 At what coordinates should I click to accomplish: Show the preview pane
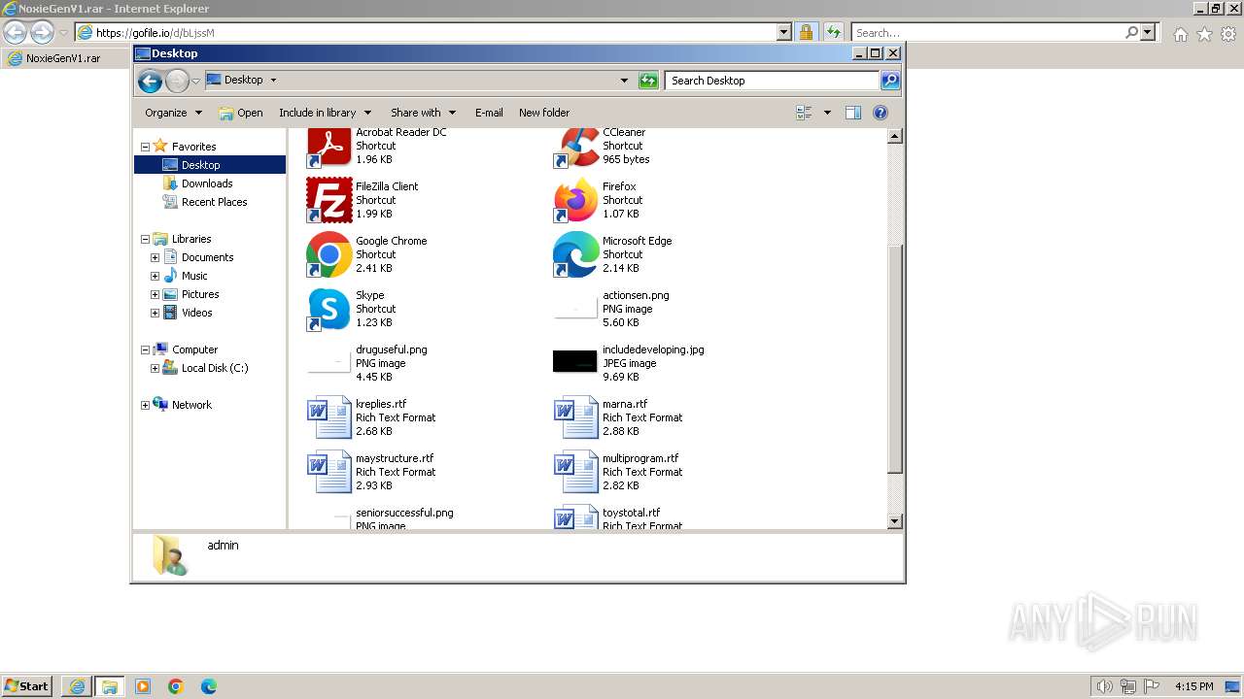tap(852, 113)
